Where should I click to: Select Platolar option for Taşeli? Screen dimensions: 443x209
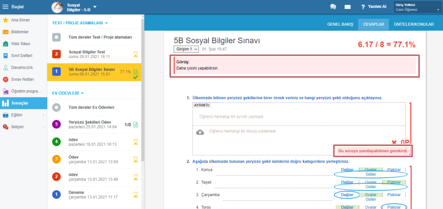click(x=394, y=182)
